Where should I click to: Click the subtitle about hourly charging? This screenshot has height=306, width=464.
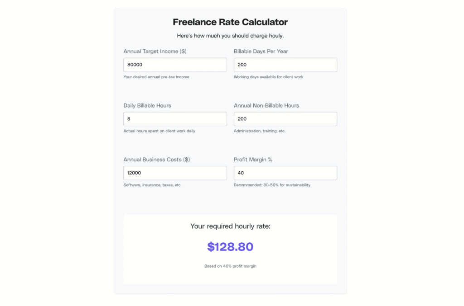click(230, 35)
